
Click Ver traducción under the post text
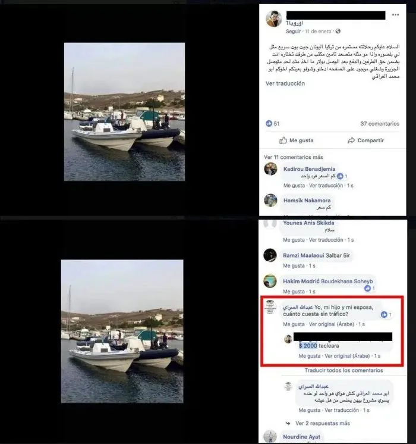[285, 83]
